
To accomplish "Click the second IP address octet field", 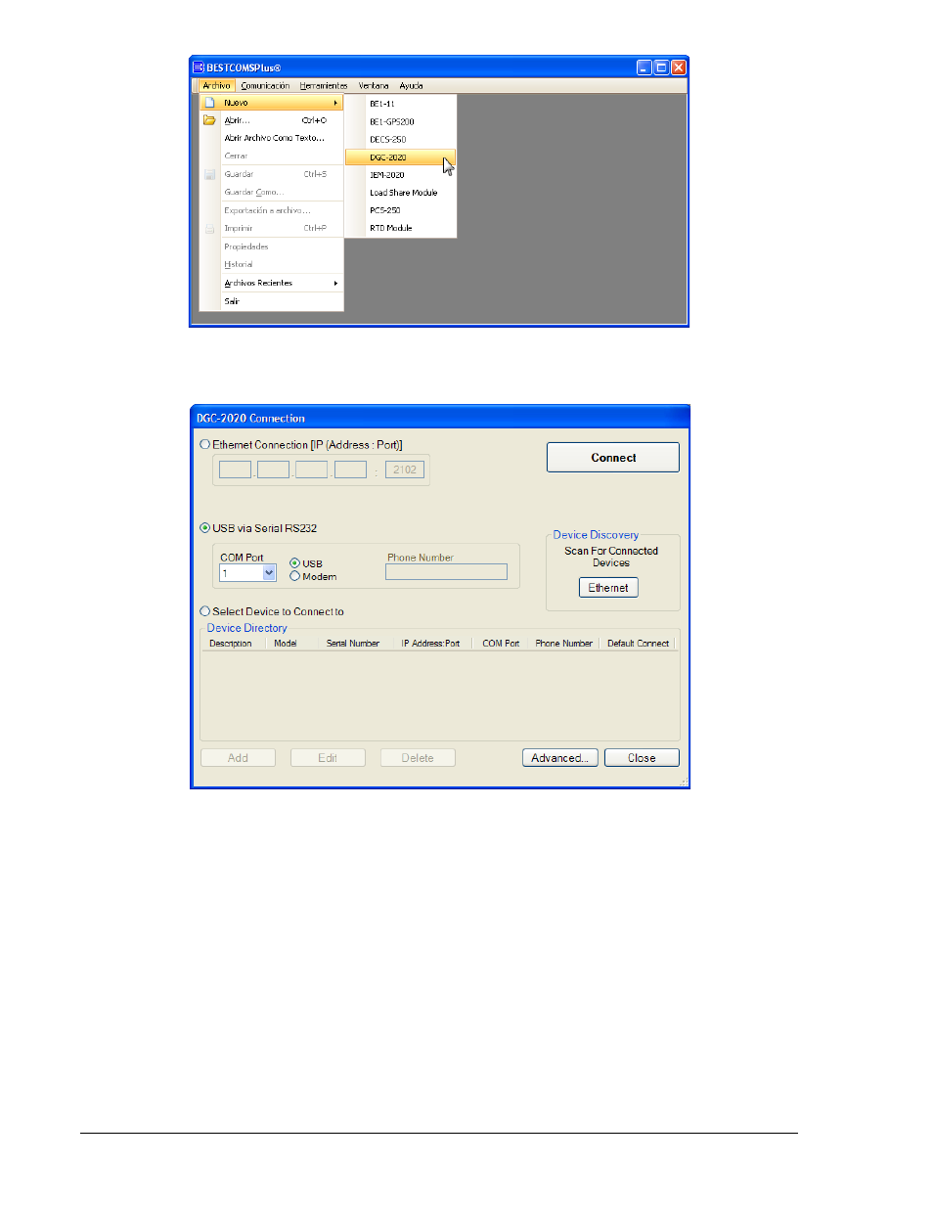I will tap(273, 470).
